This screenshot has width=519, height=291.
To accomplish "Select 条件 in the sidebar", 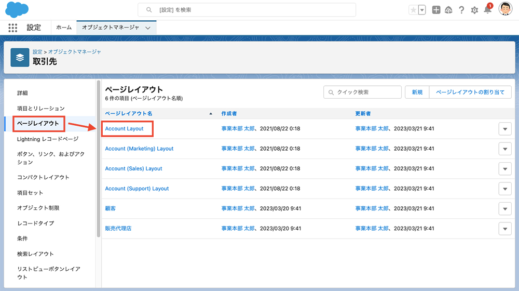I will tap(22, 239).
